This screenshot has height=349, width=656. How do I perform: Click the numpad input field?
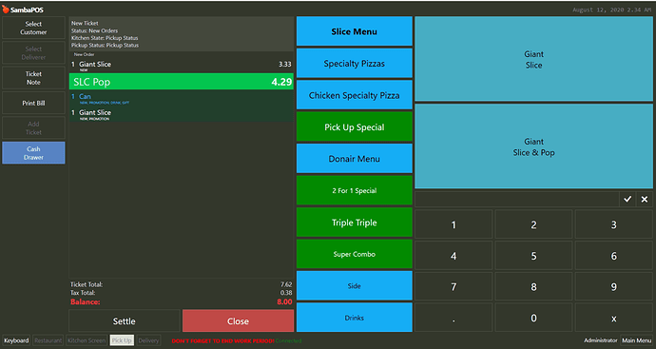click(516, 200)
